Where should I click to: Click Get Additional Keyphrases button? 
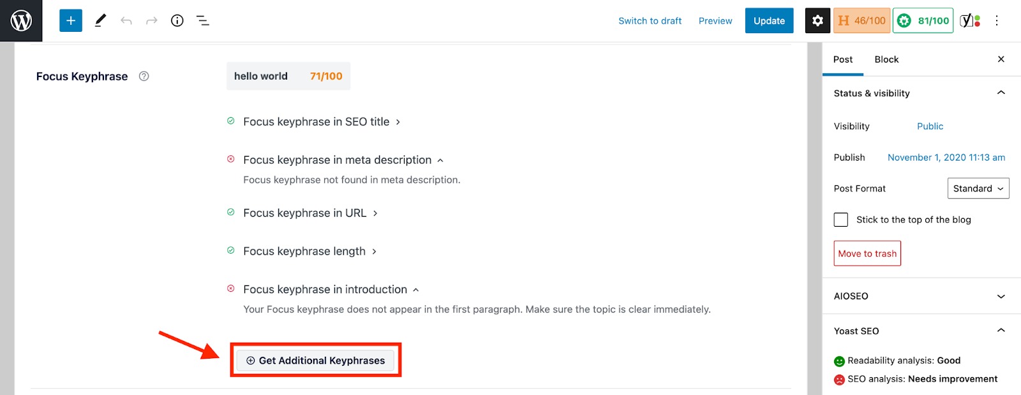click(x=316, y=360)
